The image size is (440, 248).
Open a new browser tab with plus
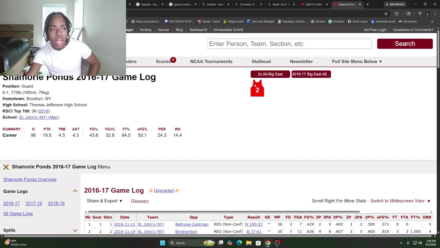point(367,4)
